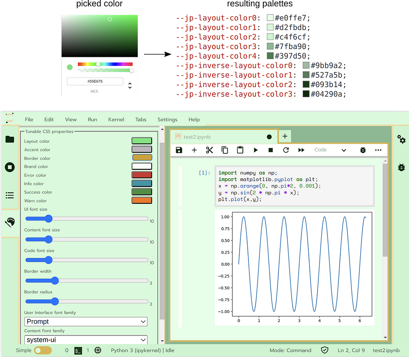Pick the Error color swatch

click(142, 175)
